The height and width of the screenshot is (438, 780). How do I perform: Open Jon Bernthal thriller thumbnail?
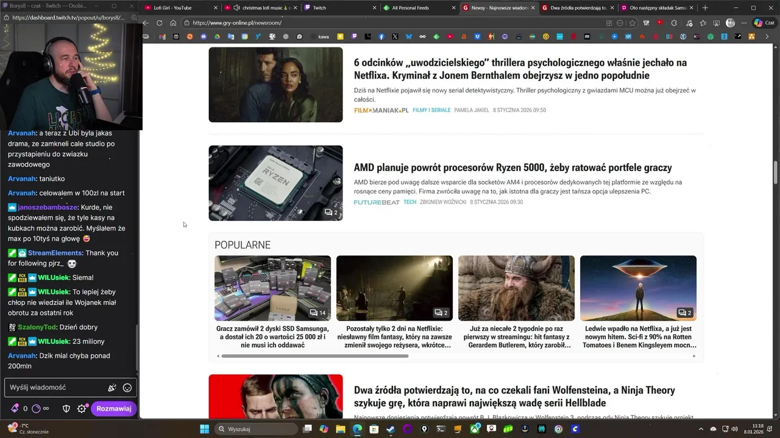point(275,85)
